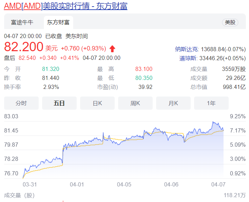This screenshot has height=202, width=249.
Task: Click the 道琼斯 index label
Action: pos(188,58)
